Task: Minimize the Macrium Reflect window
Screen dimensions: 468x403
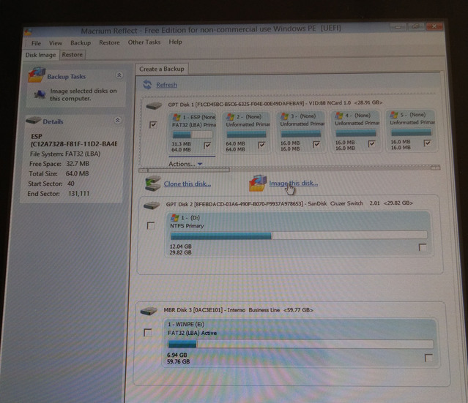Action: pyautogui.click(x=398, y=27)
